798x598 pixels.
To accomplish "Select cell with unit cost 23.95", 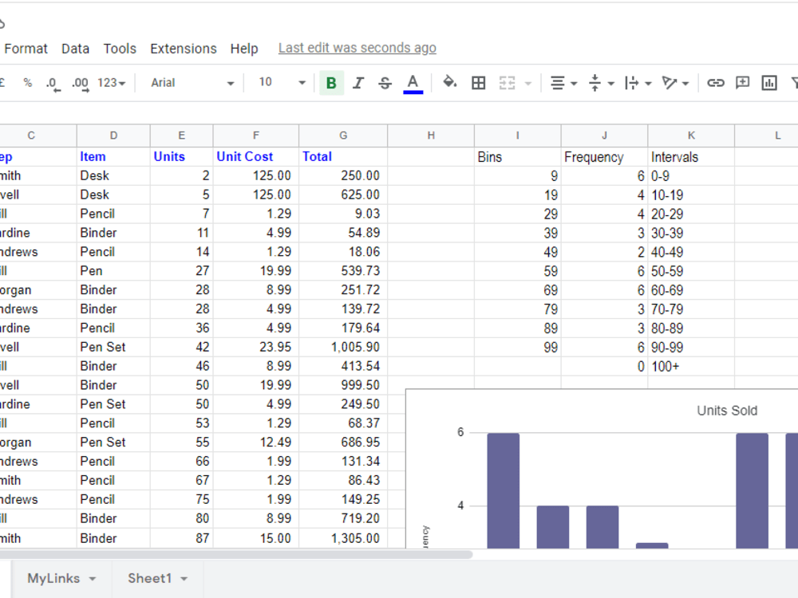I will click(256, 348).
